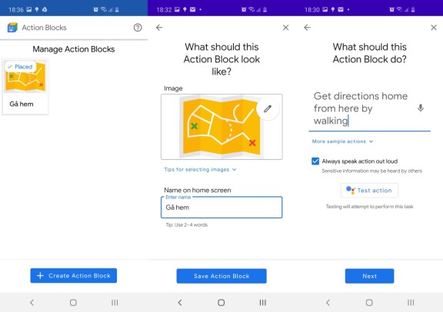Go back from the 'Action Block do' screen
The width and height of the screenshot is (443, 312).
pos(308,28)
